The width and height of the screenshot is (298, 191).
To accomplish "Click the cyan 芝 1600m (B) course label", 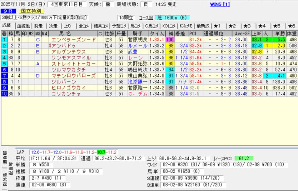I will click(172, 17).
